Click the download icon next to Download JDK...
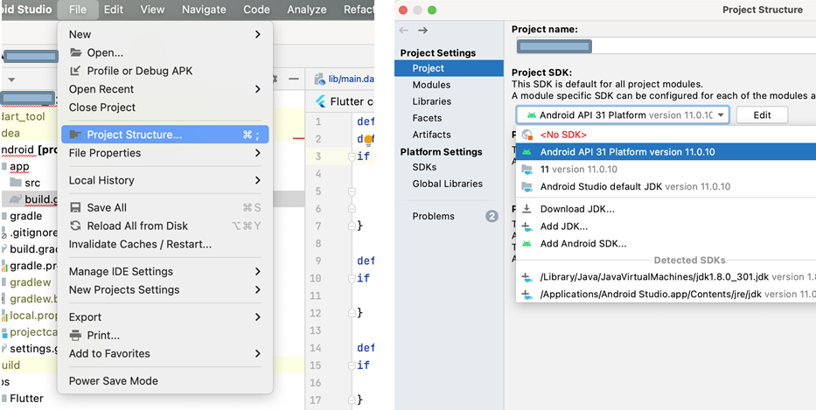This screenshot has height=410, width=816. pos(527,209)
